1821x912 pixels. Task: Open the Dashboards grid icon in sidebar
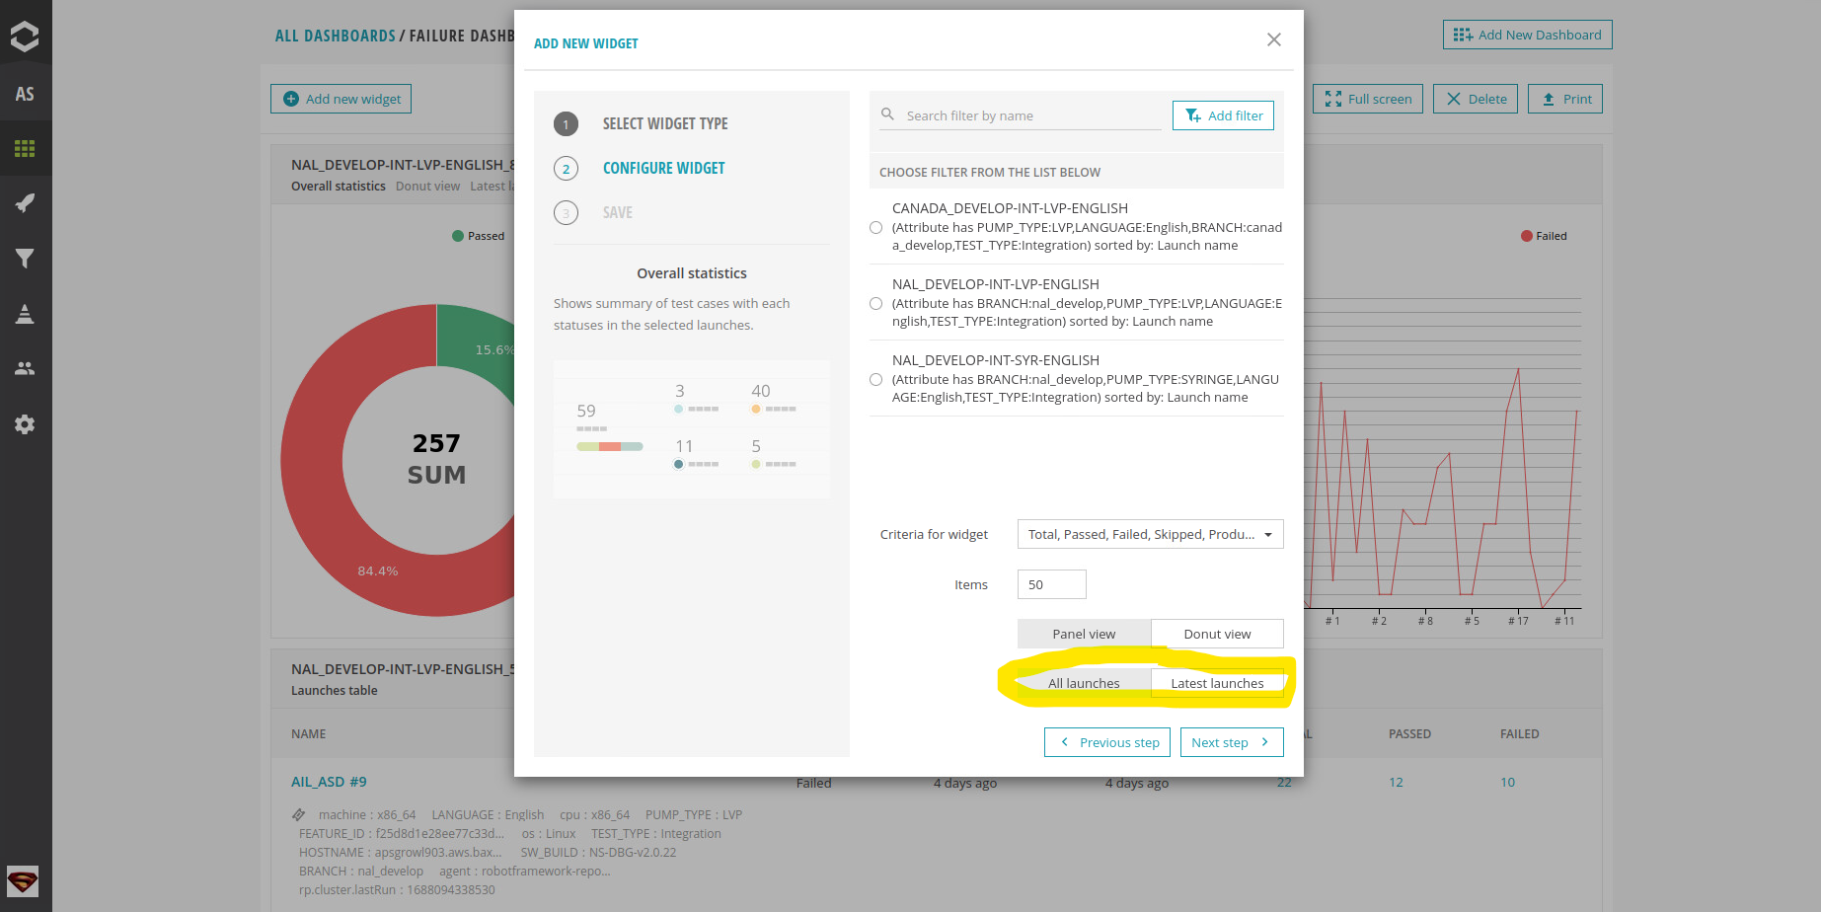point(25,148)
